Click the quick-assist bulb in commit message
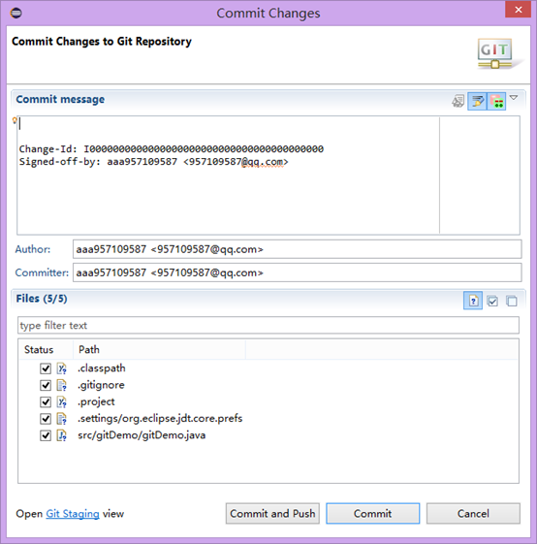537x544 pixels. click(15, 120)
